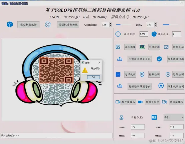This screenshot has width=185, height=144.
Task: Click the Confidence value field 0.25
Action: coord(106,25)
